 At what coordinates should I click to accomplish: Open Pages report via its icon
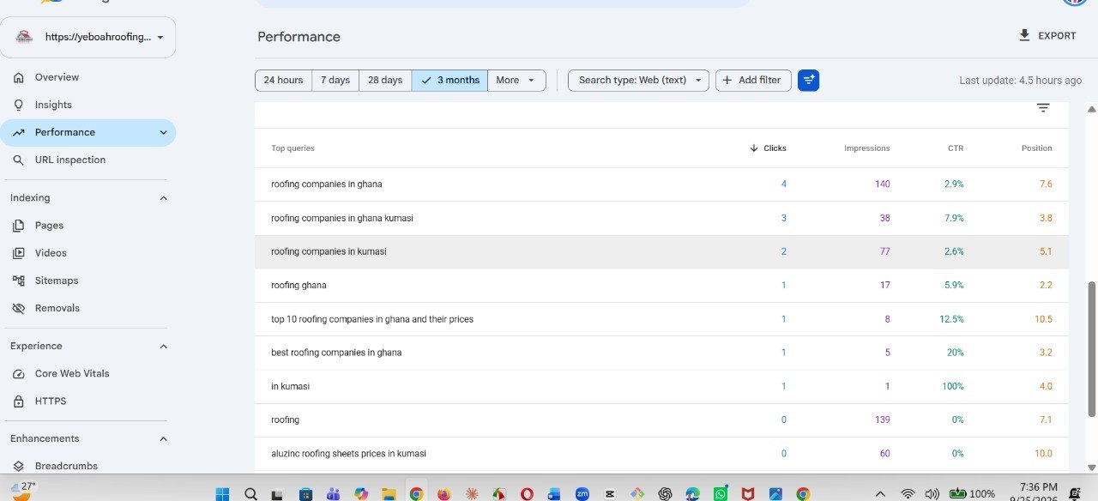pyautogui.click(x=19, y=226)
